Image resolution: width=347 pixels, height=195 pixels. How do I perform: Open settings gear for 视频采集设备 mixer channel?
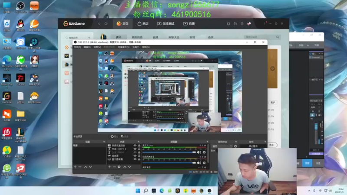(x=204, y=163)
